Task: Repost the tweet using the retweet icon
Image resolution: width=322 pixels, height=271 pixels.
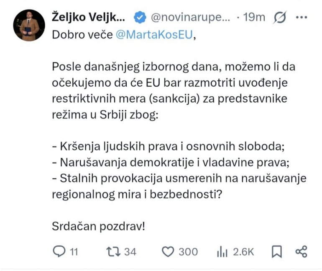Action: [112, 251]
